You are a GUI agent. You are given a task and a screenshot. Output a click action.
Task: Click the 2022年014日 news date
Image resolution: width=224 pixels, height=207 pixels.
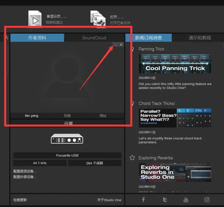[147, 78]
